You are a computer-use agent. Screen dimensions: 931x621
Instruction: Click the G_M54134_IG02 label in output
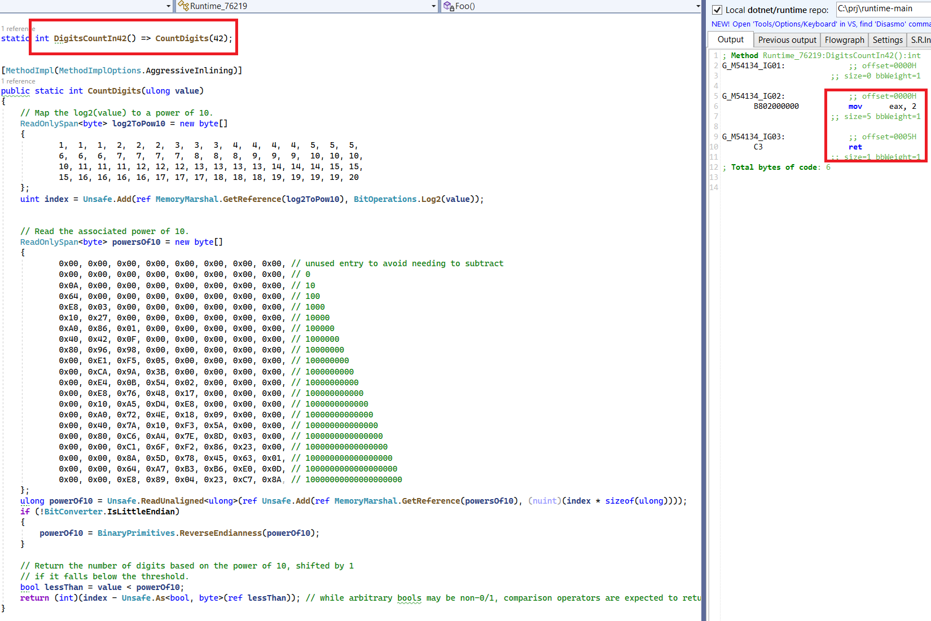tap(753, 96)
